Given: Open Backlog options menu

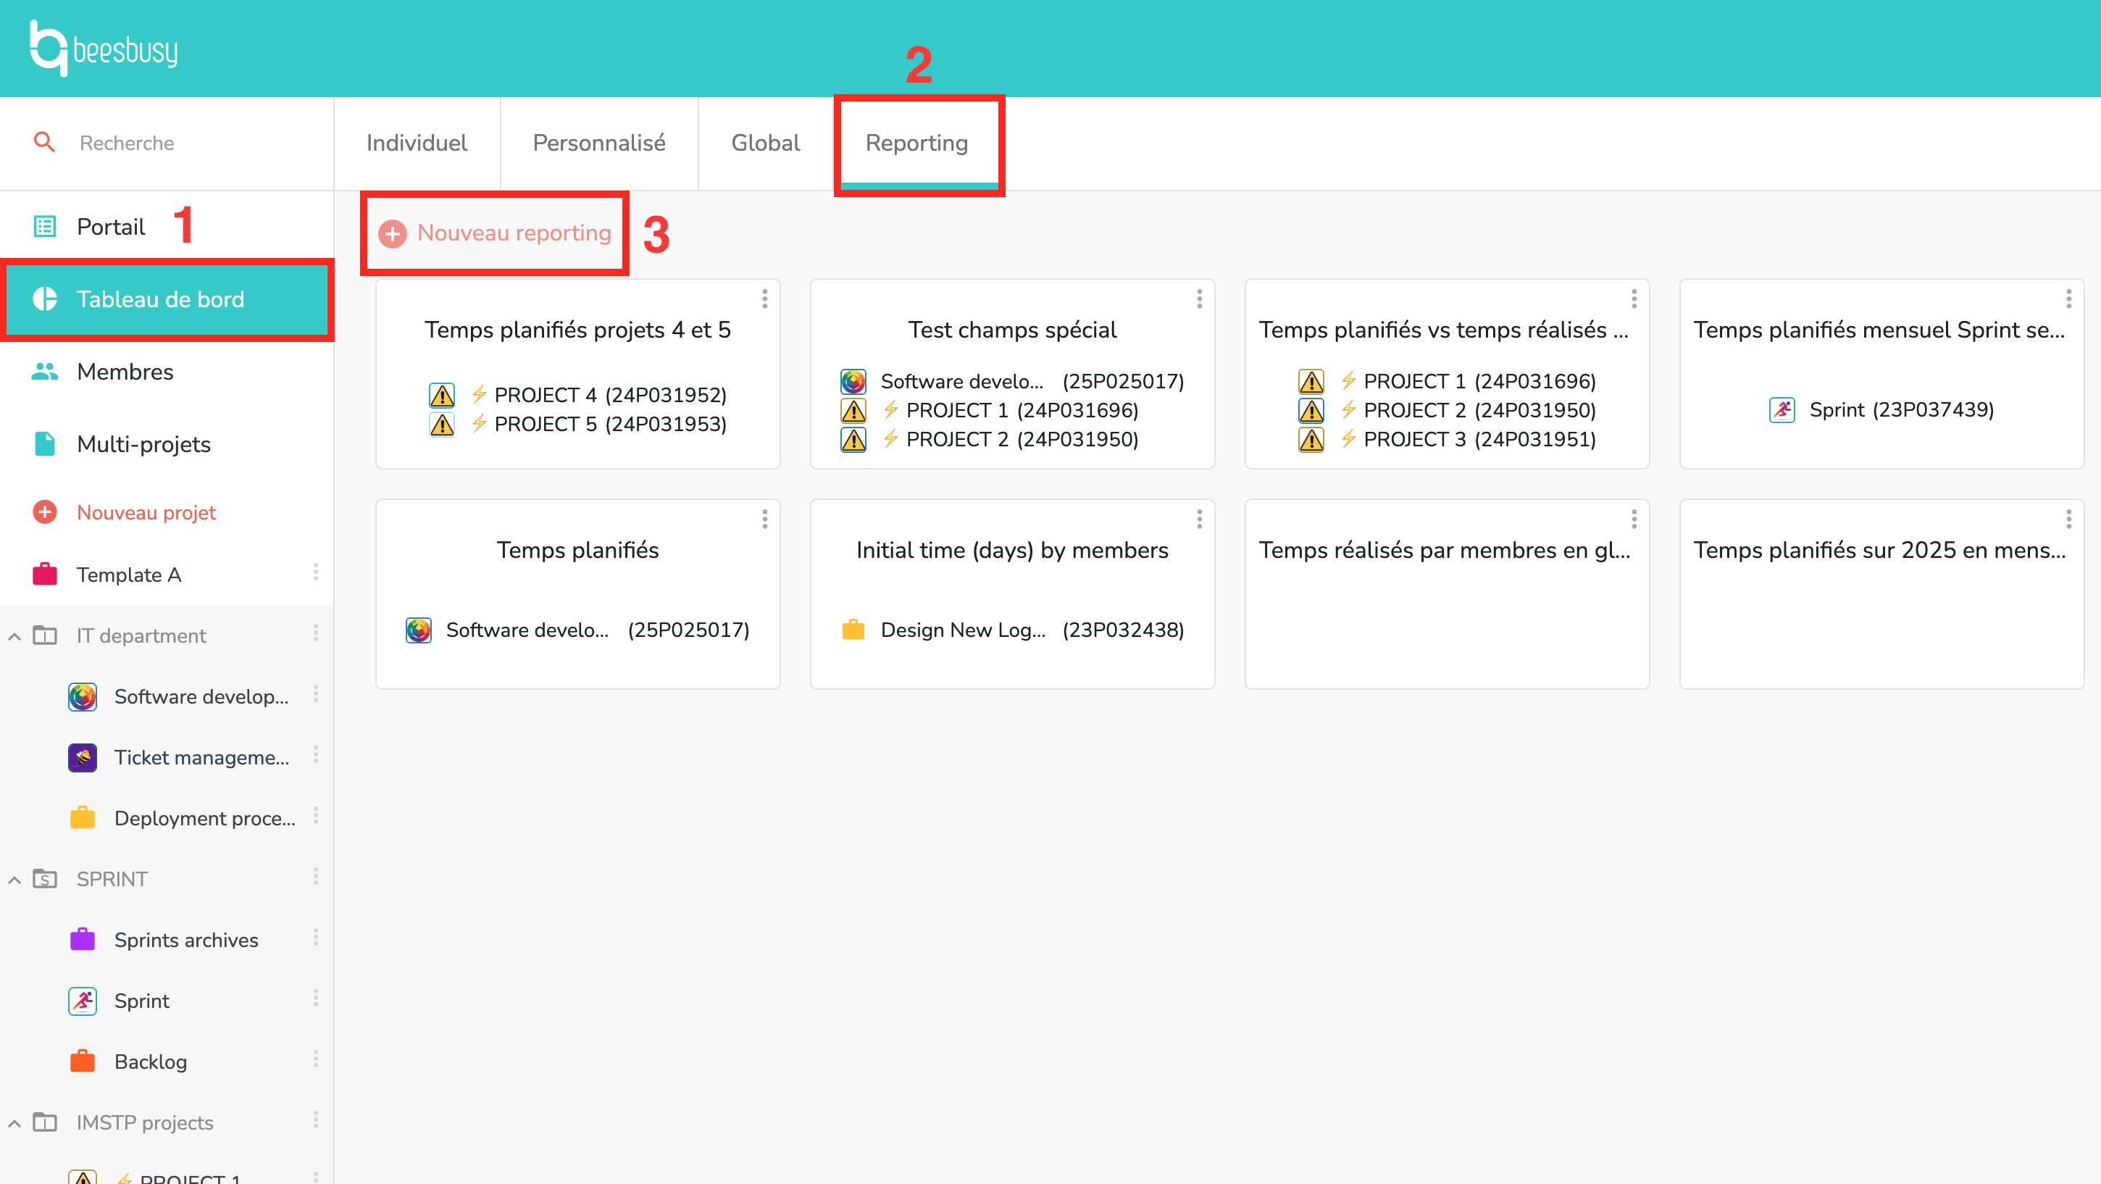Looking at the screenshot, I should (x=316, y=1060).
